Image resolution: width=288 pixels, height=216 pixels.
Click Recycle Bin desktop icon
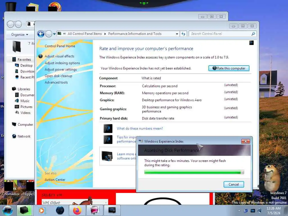(11, 7)
